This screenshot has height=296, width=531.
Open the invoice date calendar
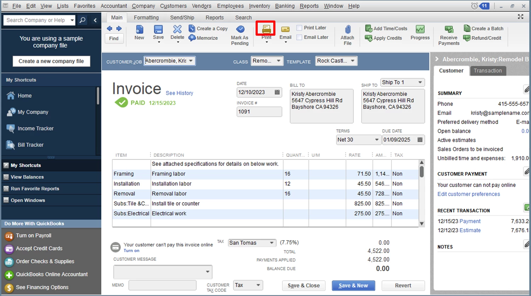277,92
